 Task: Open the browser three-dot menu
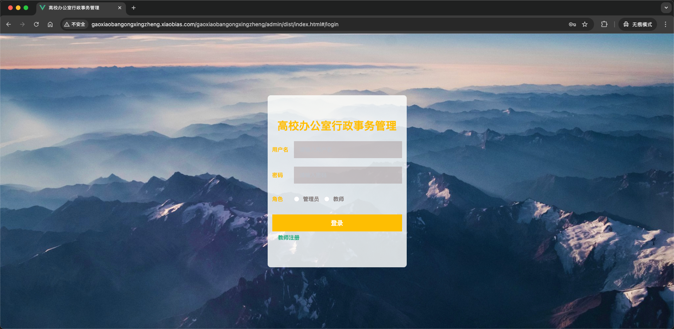point(665,24)
